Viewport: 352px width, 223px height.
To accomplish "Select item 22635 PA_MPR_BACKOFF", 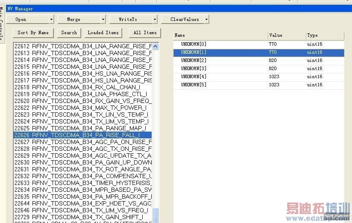I will [83, 197].
